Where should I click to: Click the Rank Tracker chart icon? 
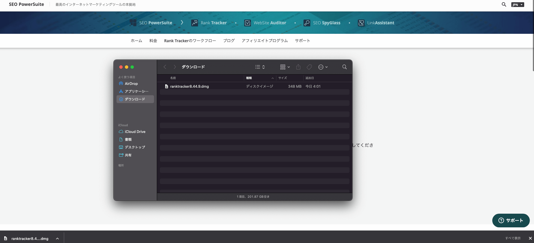tap(195, 23)
